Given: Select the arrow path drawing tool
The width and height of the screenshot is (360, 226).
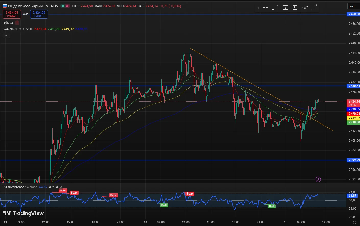Looking at the screenshot, I should [x=304, y=8].
